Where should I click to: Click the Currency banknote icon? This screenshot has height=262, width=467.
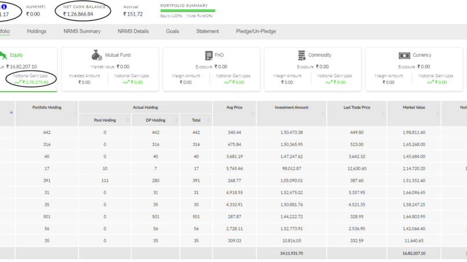pos(404,56)
